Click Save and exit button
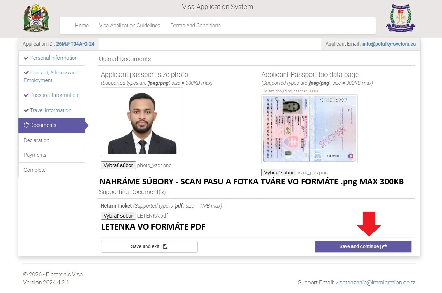The width and height of the screenshot is (442, 293). (x=149, y=246)
